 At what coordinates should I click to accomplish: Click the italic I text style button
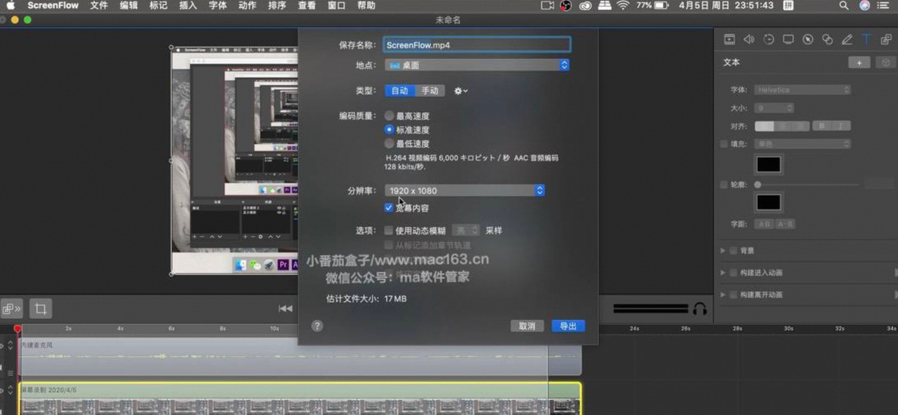tap(841, 126)
